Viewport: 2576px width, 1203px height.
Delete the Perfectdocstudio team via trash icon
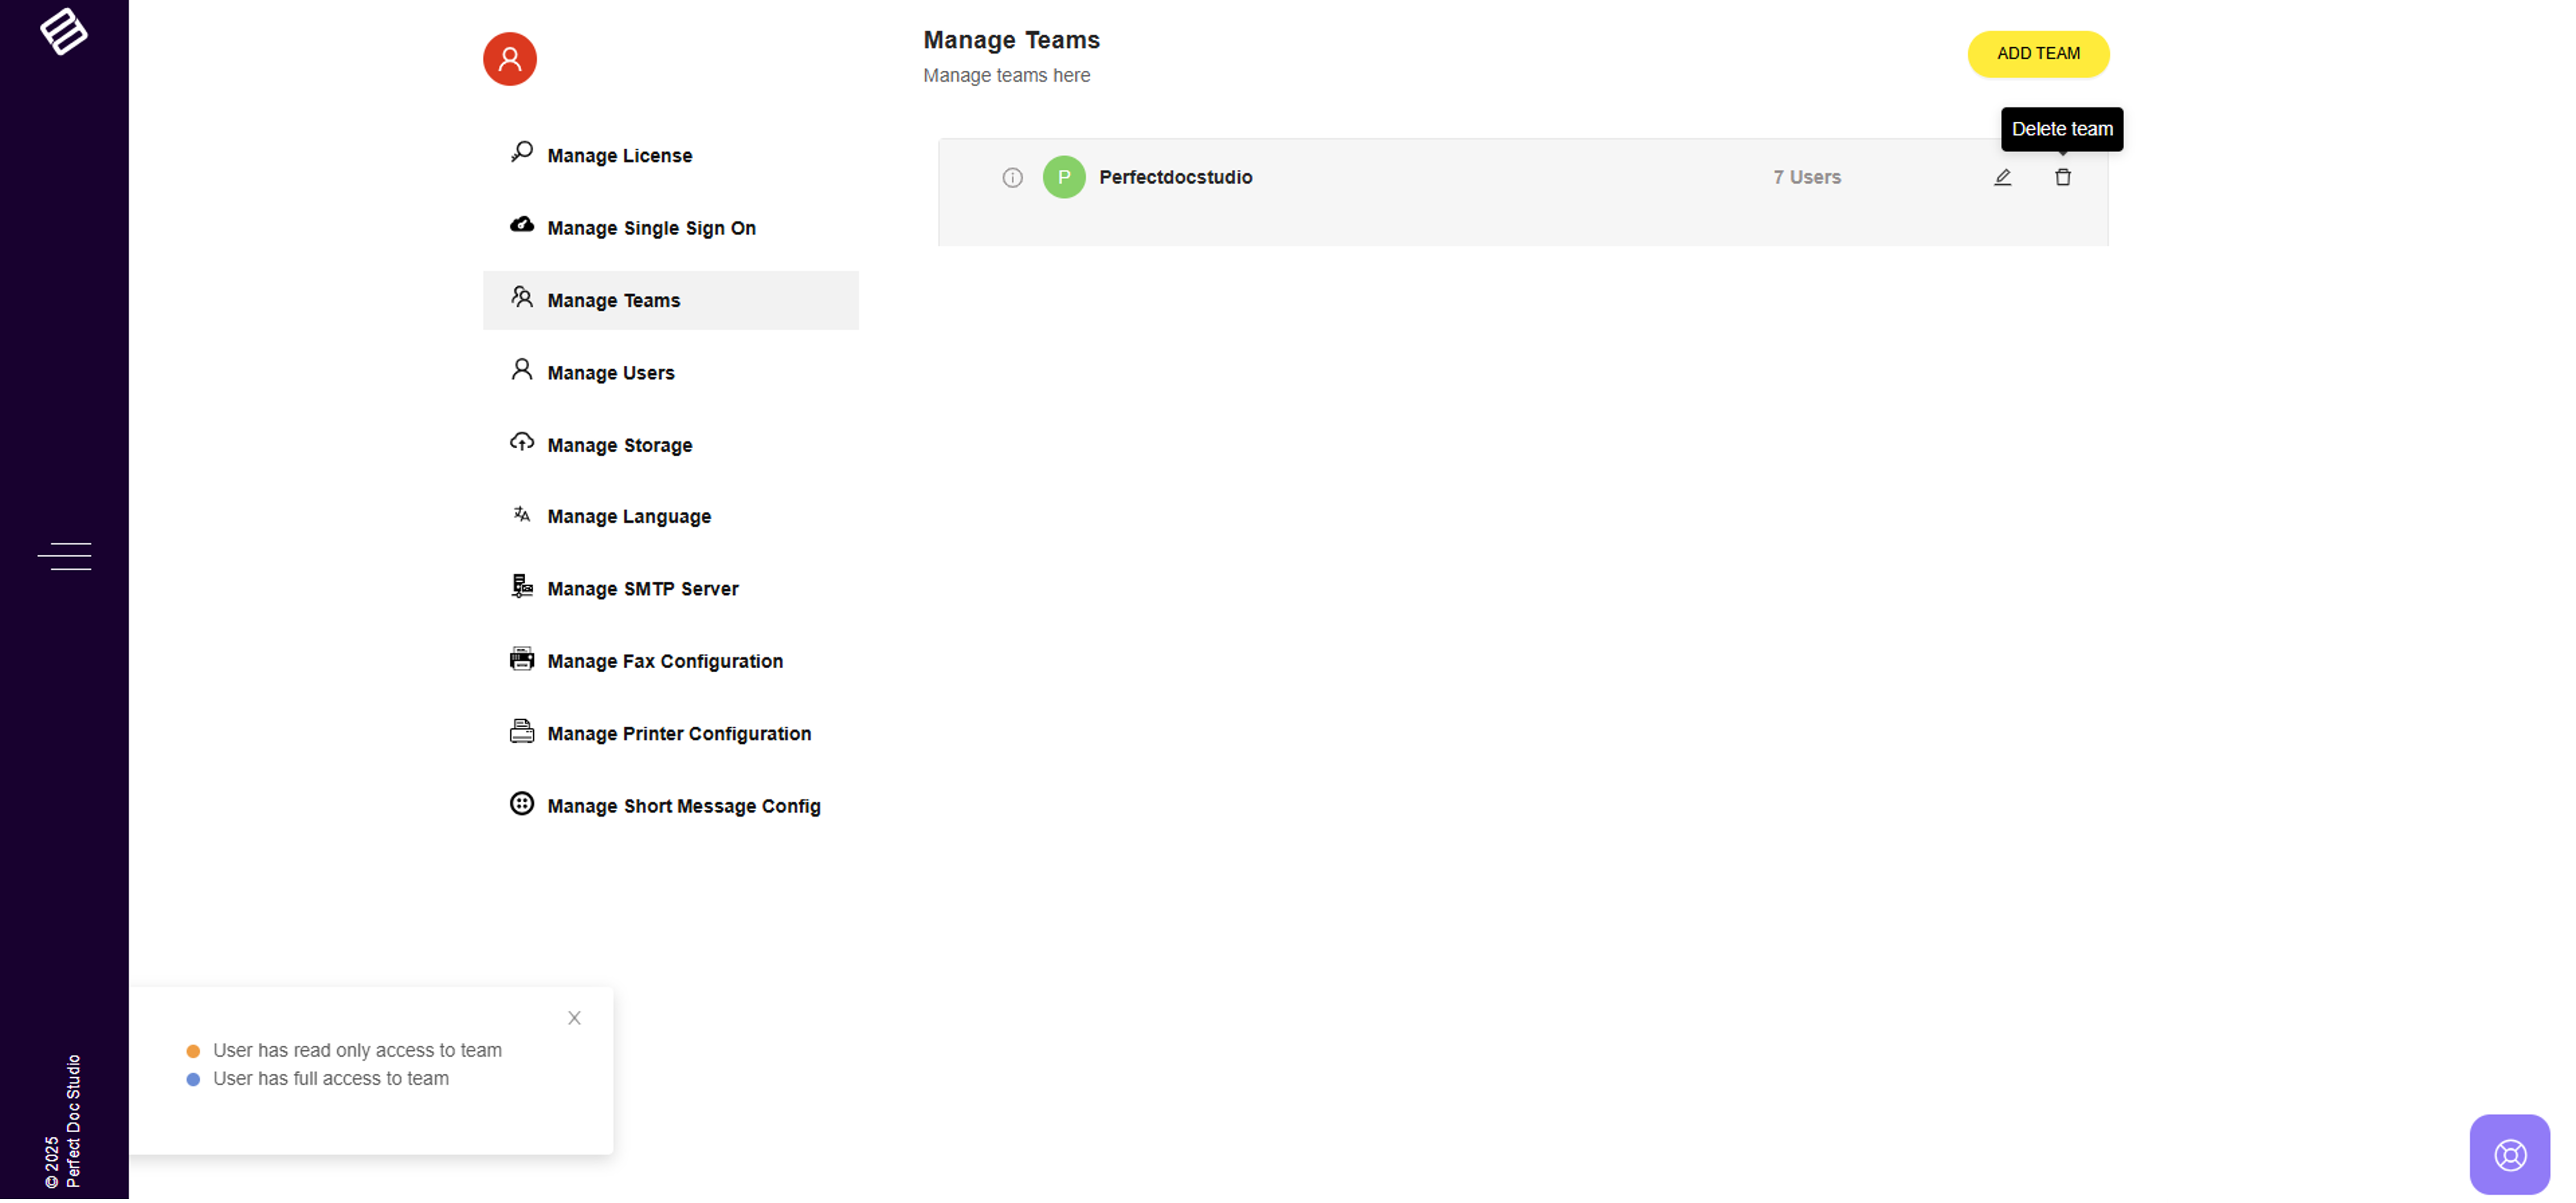(x=2062, y=178)
